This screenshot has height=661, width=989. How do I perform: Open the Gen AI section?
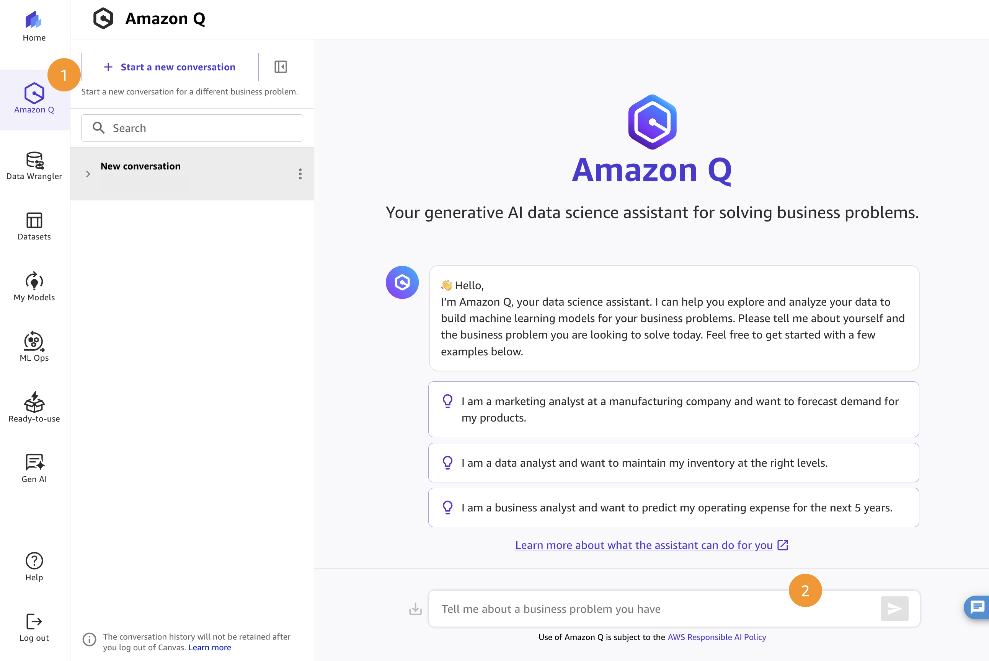click(34, 462)
